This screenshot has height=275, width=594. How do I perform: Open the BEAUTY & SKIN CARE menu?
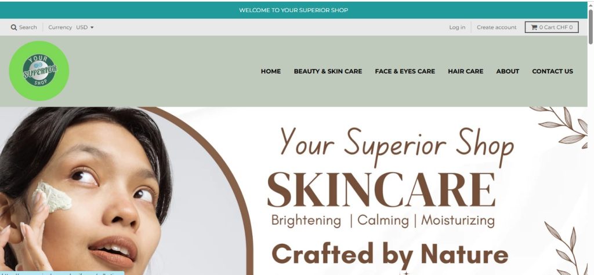click(328, 71)
